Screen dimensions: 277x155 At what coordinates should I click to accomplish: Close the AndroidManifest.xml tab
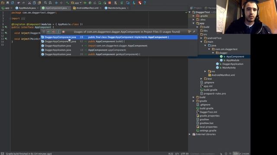pos(100,8)
